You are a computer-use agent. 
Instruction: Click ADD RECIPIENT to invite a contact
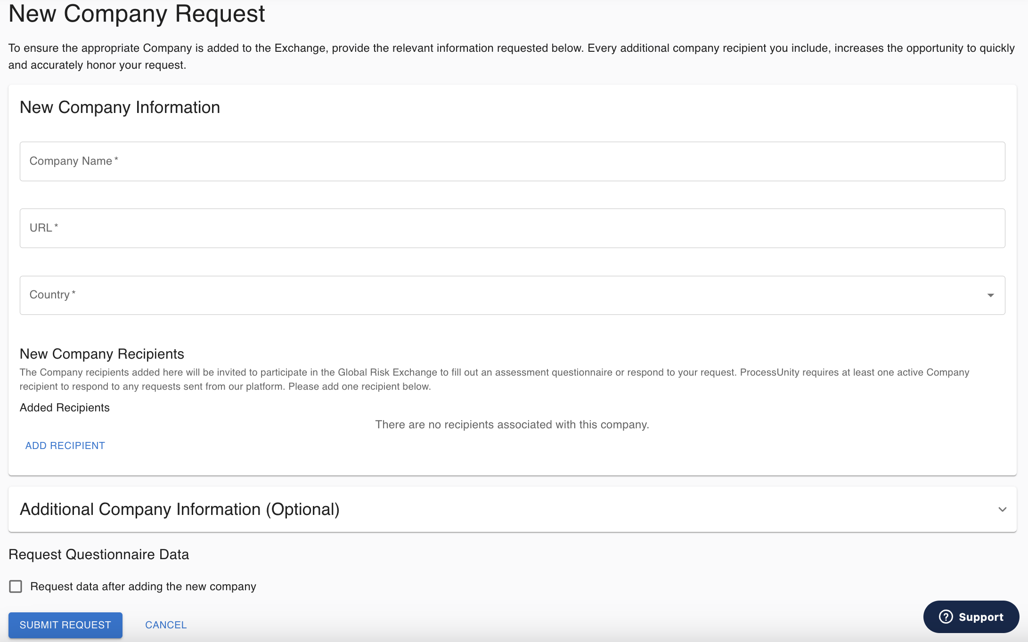point(65,445)
